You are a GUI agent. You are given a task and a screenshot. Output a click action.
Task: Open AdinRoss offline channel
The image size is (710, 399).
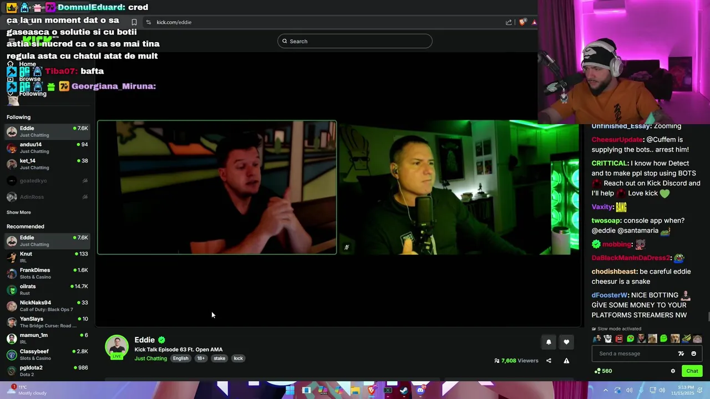pos(47,197)
